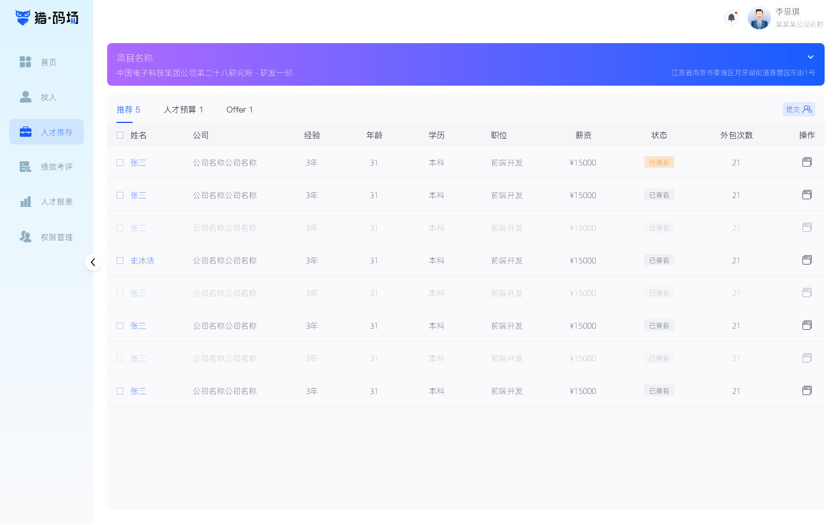Open the 李思琪 user account menu
This screenshot has width=838, height=525.
786,17
